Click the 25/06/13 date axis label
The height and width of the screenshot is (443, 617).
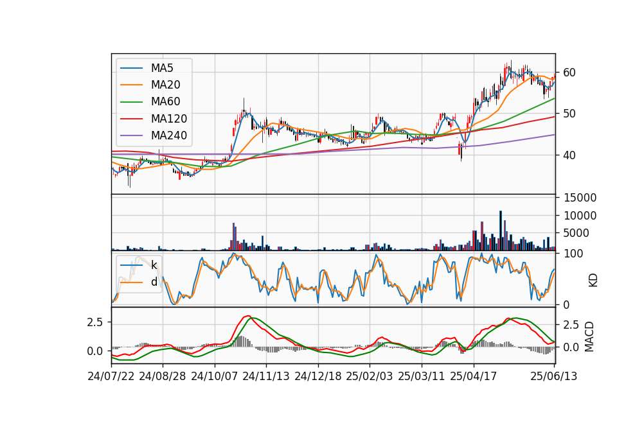[x=554, y=376]
